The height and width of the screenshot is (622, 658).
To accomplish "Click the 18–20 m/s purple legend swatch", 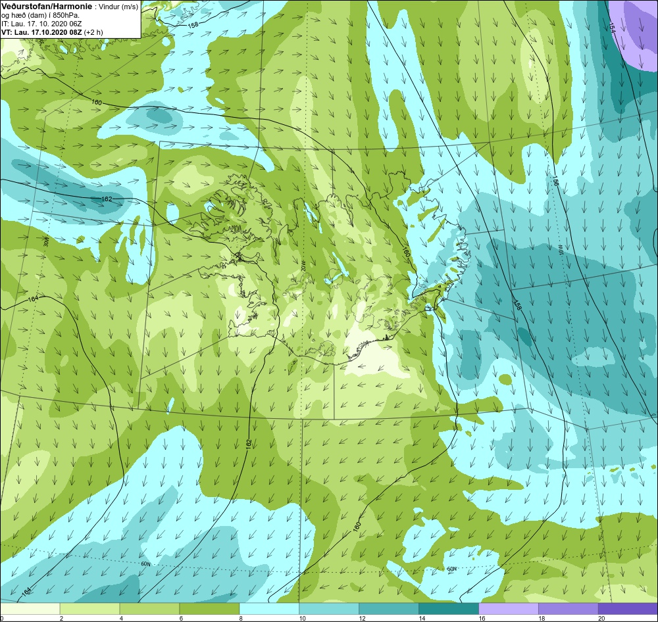I will coord(569,608).
